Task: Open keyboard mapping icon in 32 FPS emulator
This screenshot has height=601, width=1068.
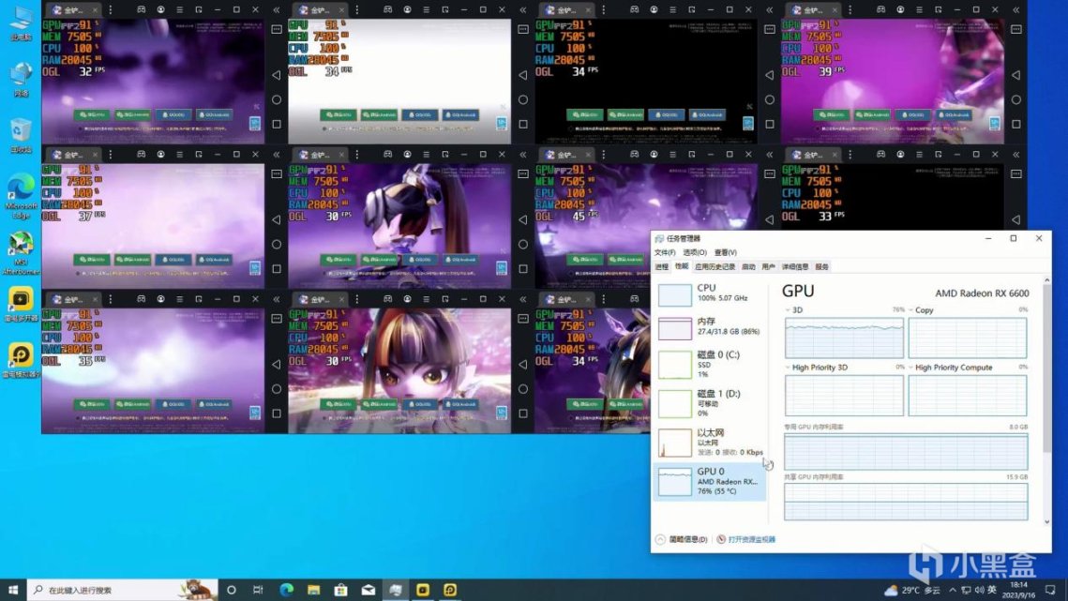Action: click(277, 29)
